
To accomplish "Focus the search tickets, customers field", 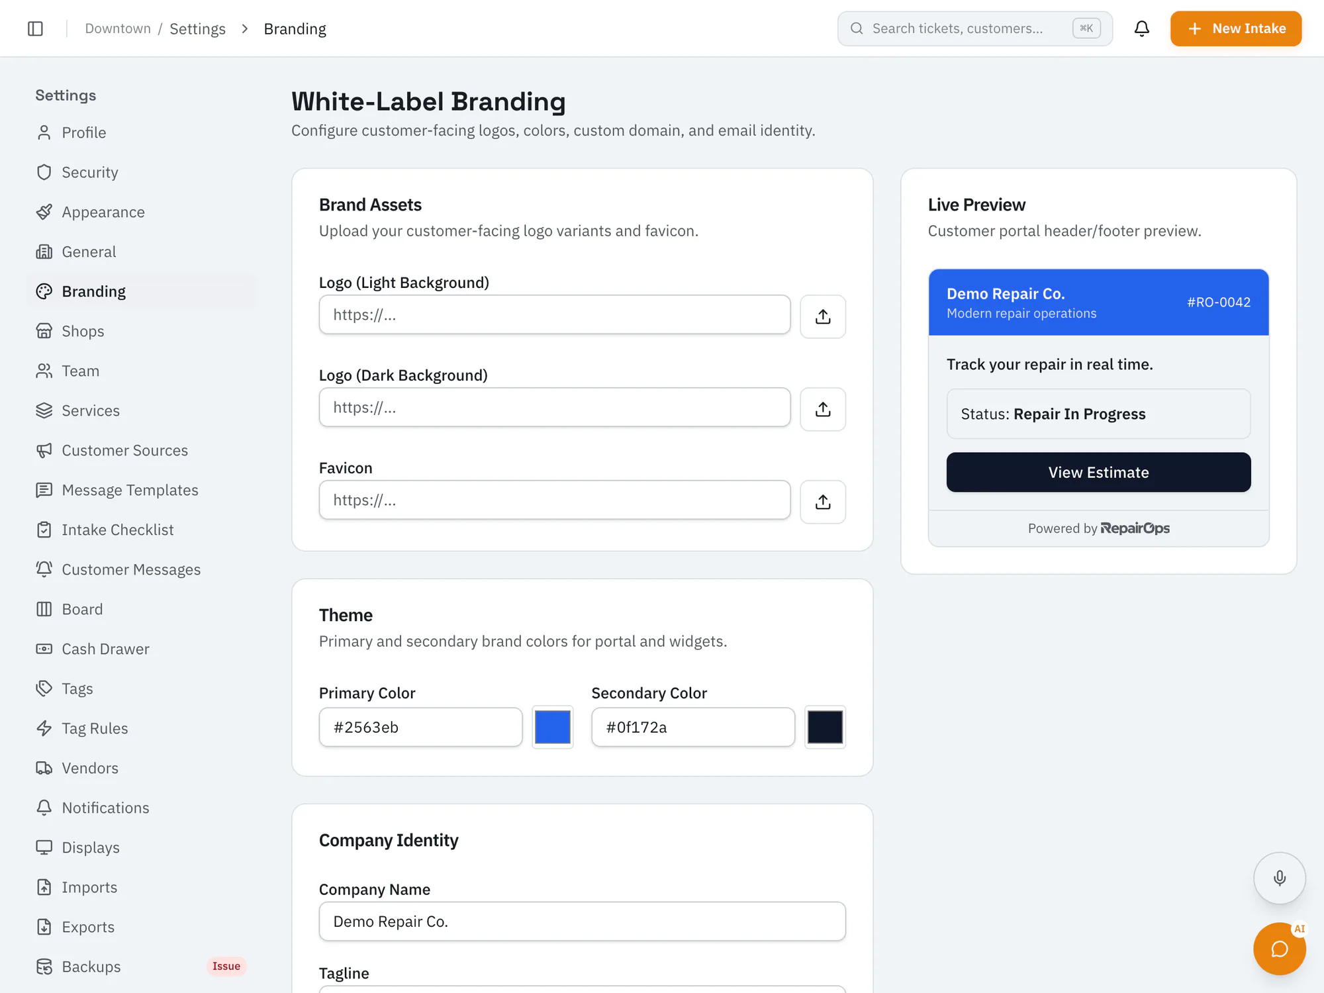I will [x=974, y=28].
